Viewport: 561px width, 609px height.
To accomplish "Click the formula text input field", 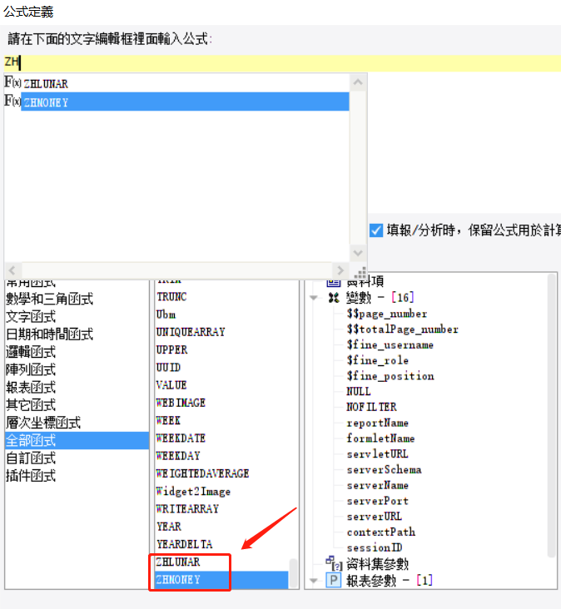I will 281,62.
